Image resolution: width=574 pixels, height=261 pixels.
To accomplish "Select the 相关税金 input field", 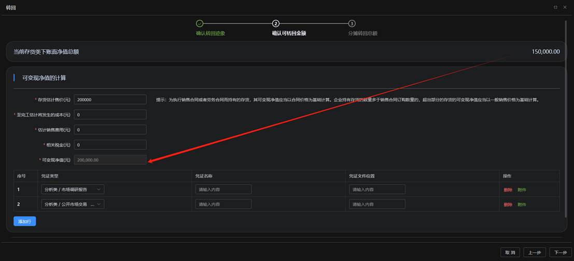I will (x=110, y=145).
